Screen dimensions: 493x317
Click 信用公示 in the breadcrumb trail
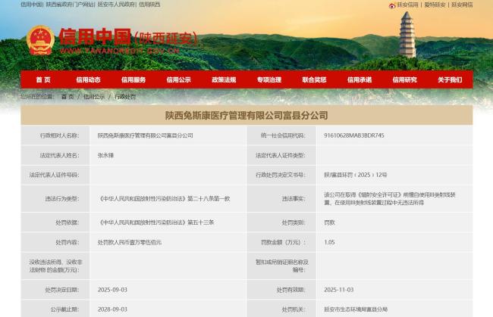[94, 97]
